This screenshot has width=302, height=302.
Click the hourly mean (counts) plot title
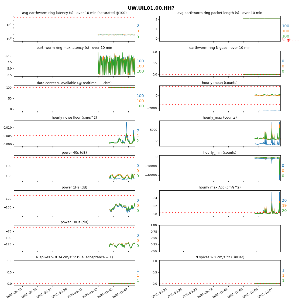[219, 83]
